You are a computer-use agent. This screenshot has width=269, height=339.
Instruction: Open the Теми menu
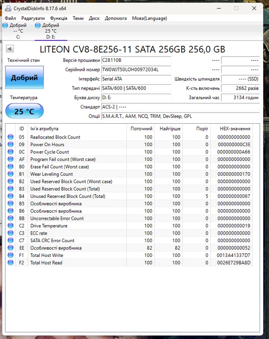(78, 18)
